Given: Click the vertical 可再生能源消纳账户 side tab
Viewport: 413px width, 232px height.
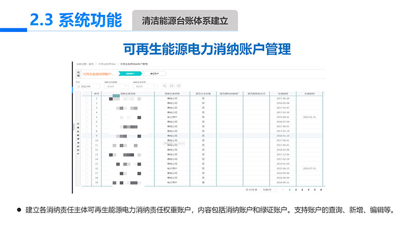Looking at the screenshot, I should (78, 138).
